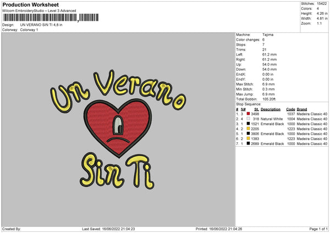
Task: Click the Min Stitch value 0.3 mm
Action: click(x=268, y=89)
